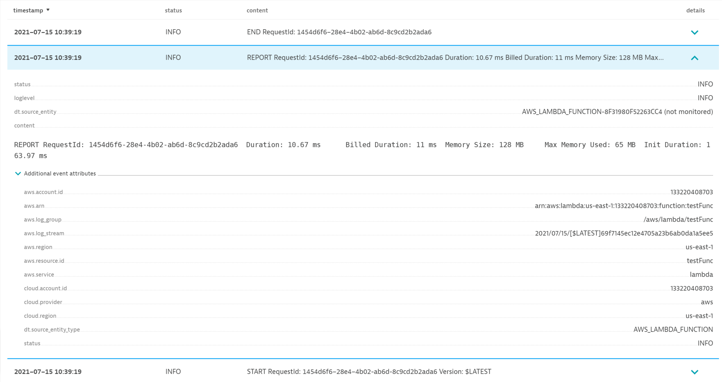Open AWS_LAMBDA_FUNCTION-8F31980F52263CC4 source entity
722x382 pixels.
pos(592,112)
